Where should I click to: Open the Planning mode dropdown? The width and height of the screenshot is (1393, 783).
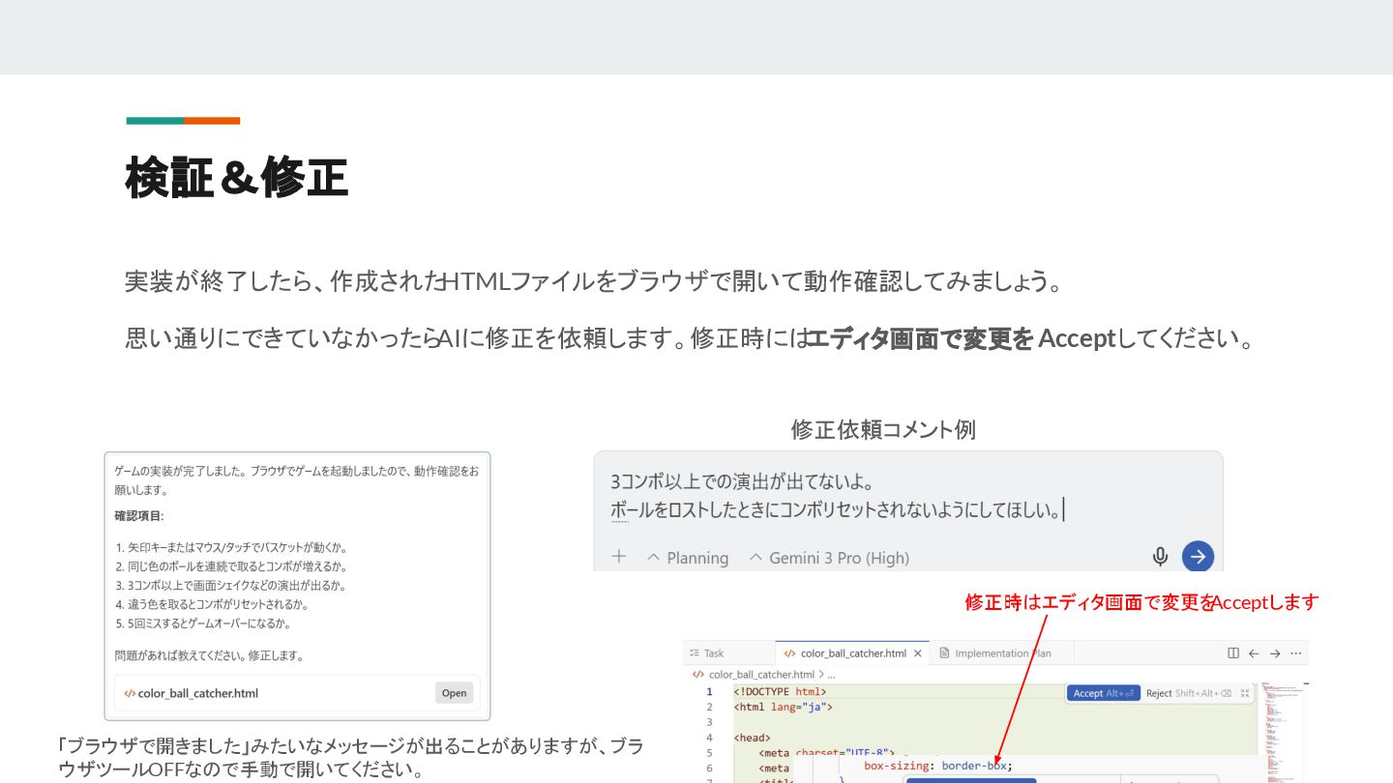point(688,558)
